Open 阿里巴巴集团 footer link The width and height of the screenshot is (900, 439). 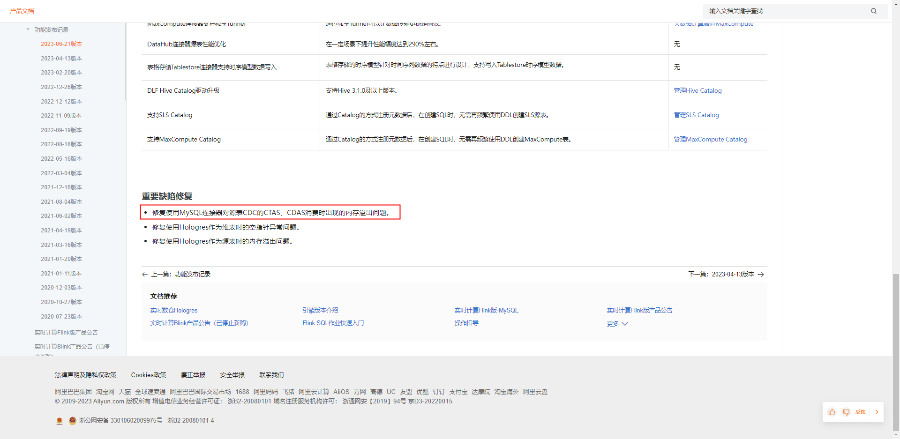(73, 392)
